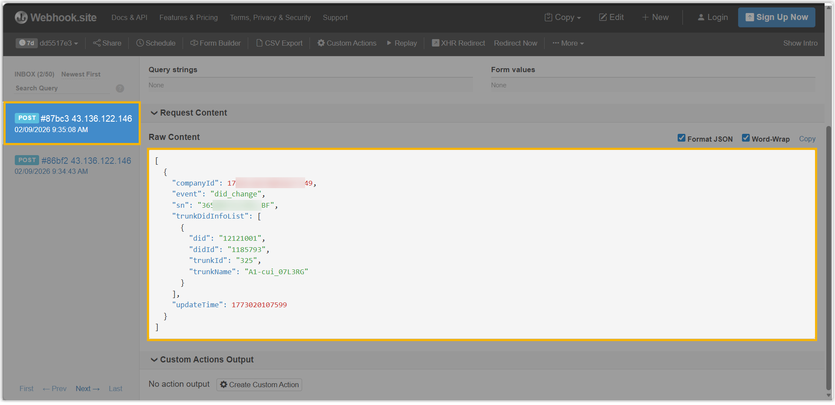Open the dd5517e3 URL dropdown
Image resolution: width=835 pixels, height=405 pixels.
[x=59, y=43]
